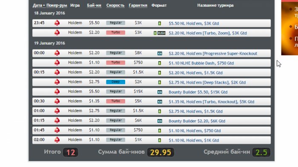Screen dimensions: 298x167
Task: Click the 18 January 2016 date heading
Action: 49,13
